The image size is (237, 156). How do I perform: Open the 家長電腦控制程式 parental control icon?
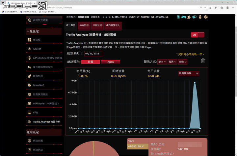29,67
